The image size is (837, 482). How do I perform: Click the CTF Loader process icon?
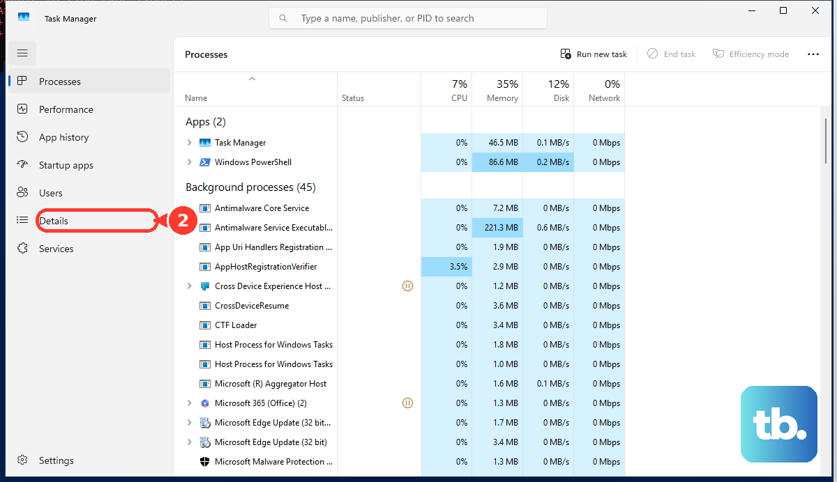(x=205, y=325)
